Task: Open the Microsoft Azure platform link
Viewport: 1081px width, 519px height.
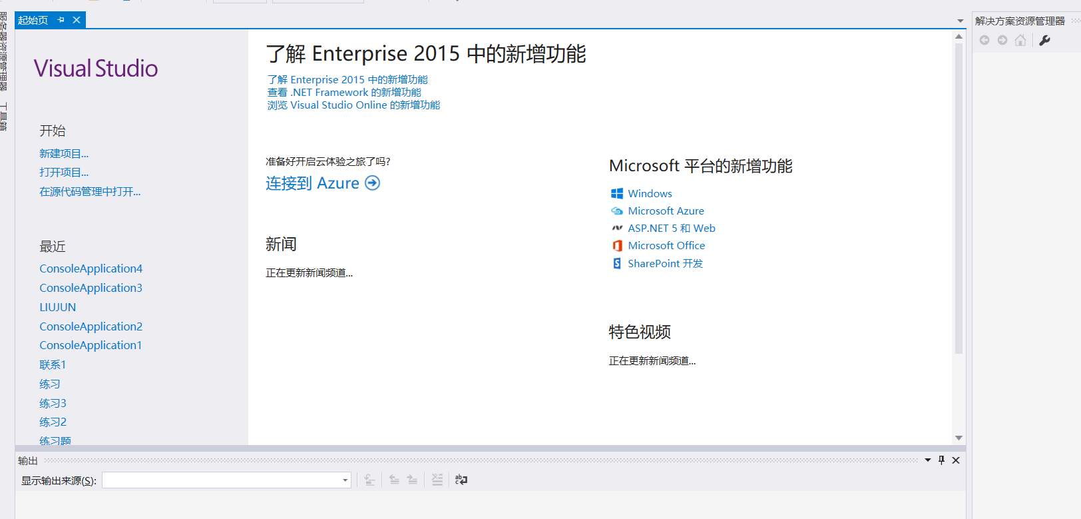Action: pos(666,211)
